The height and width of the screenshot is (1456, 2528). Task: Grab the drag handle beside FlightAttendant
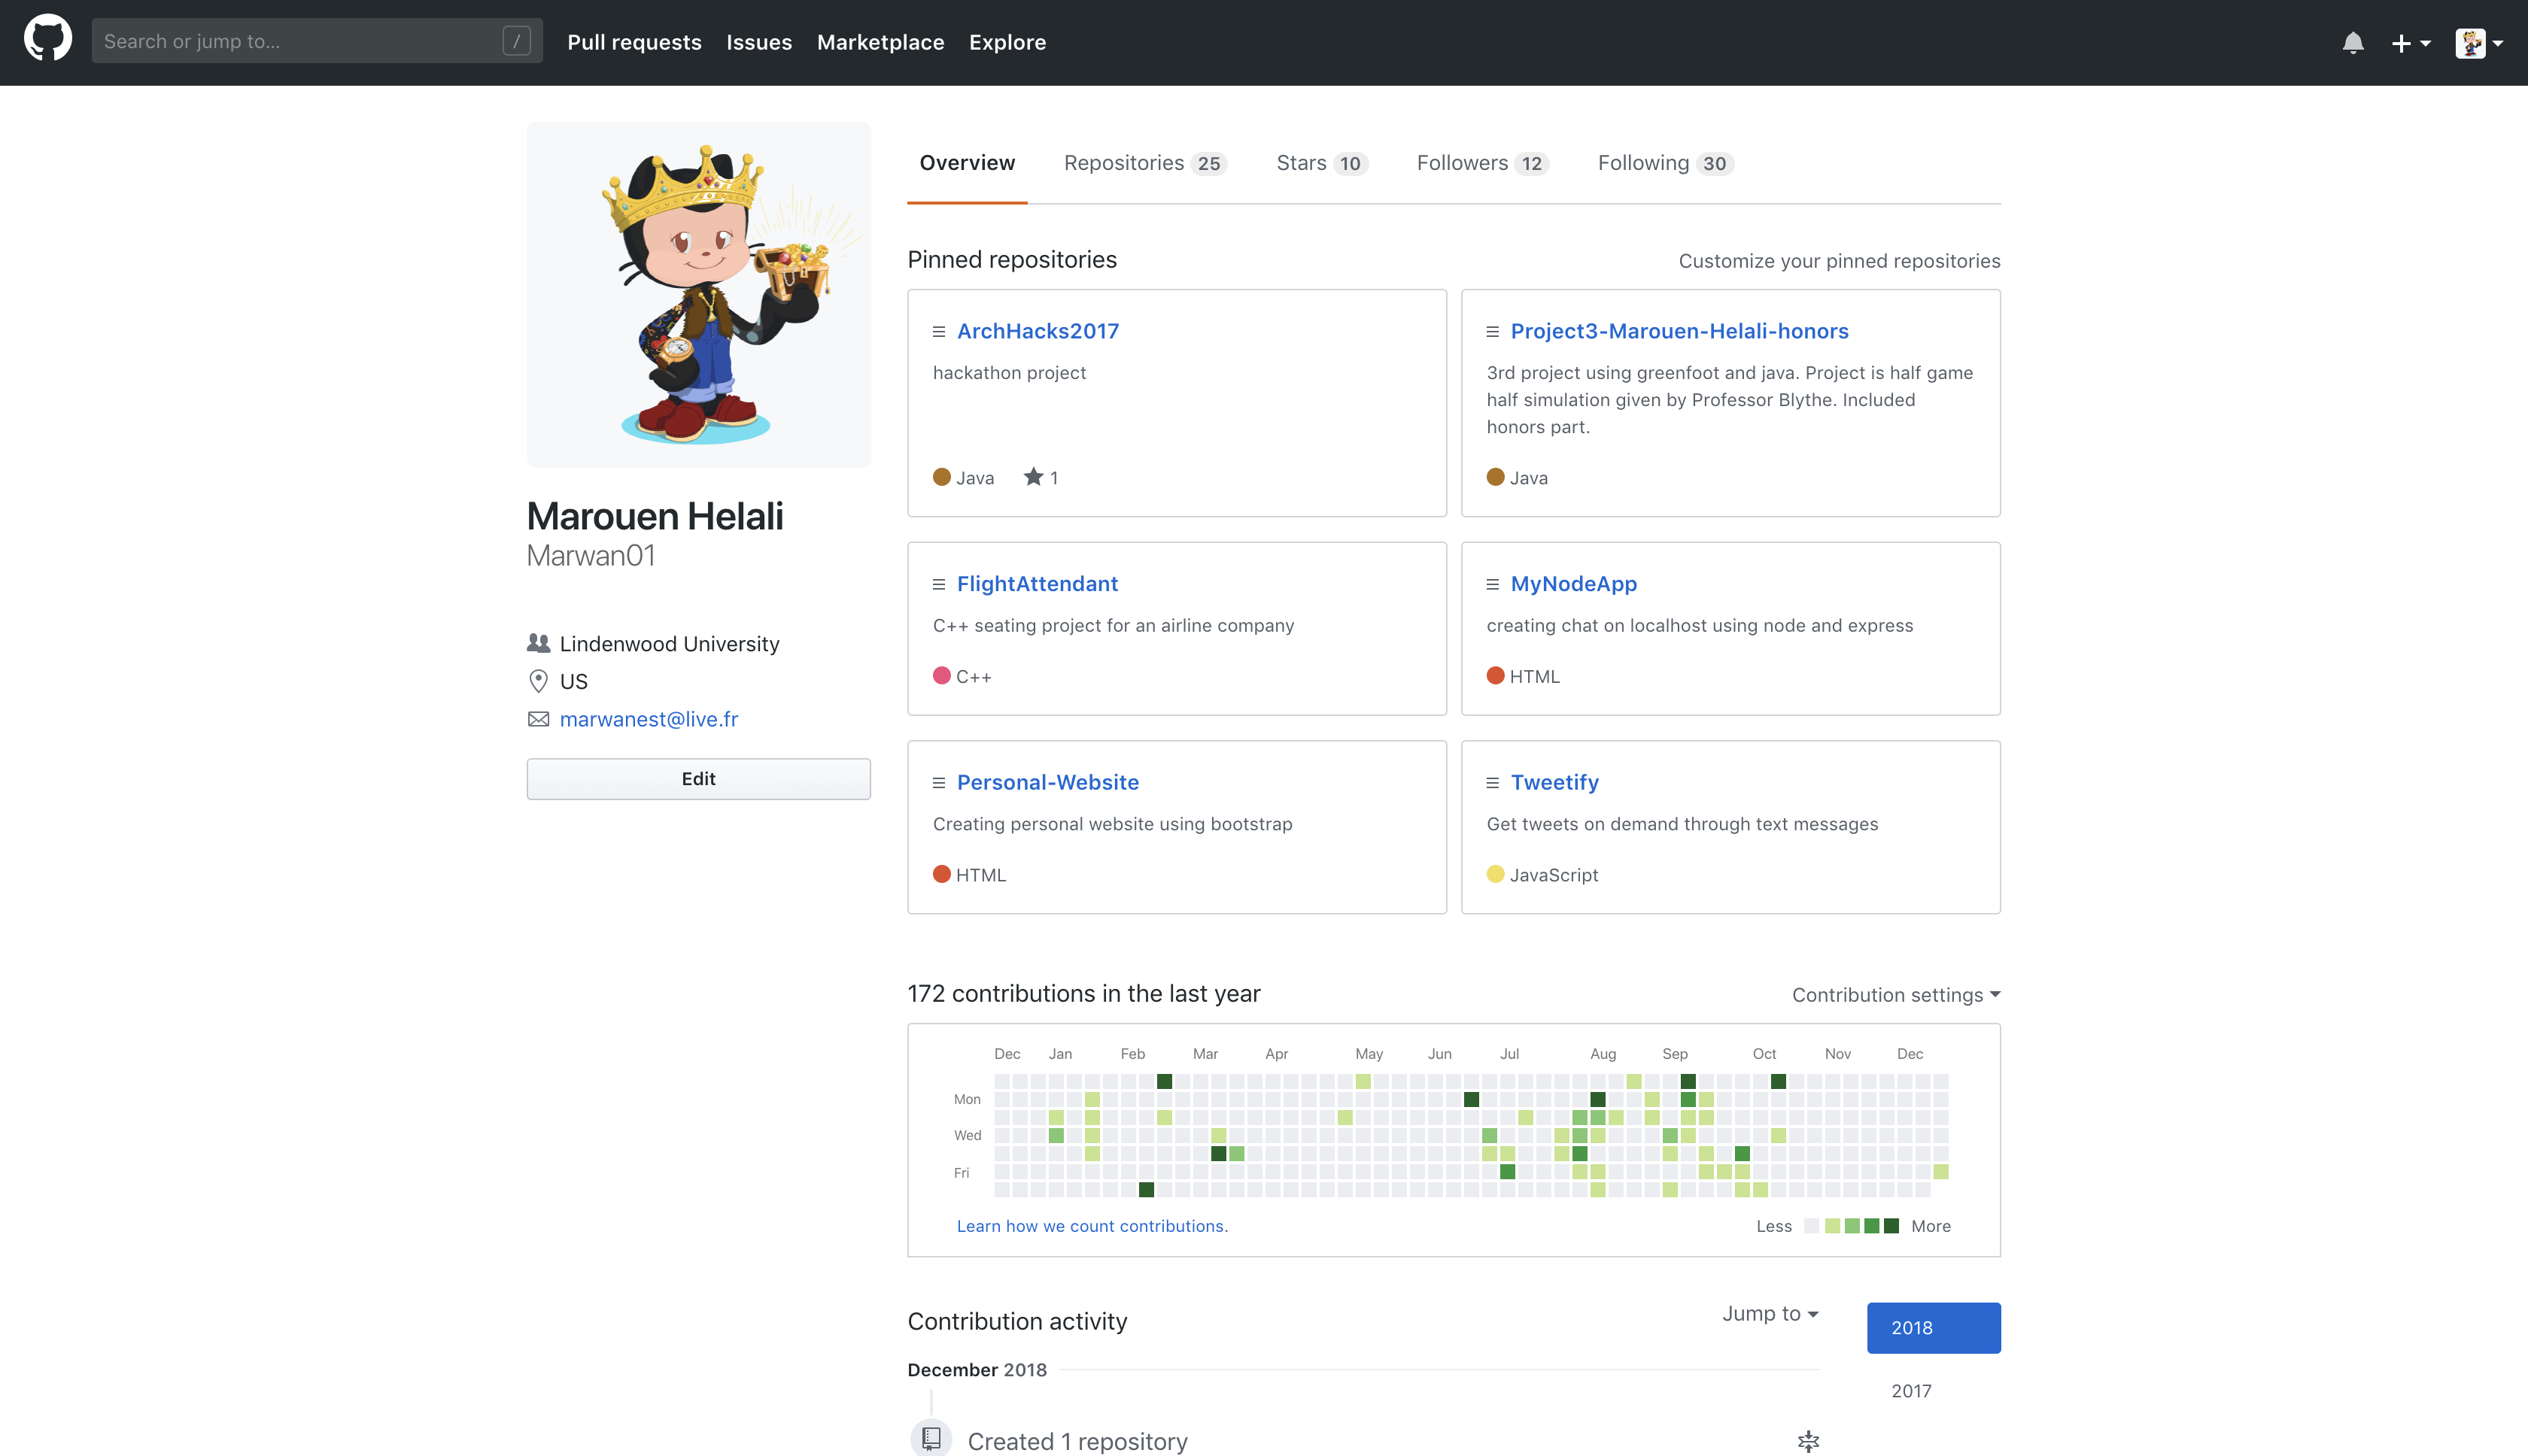tap(938, 584)
